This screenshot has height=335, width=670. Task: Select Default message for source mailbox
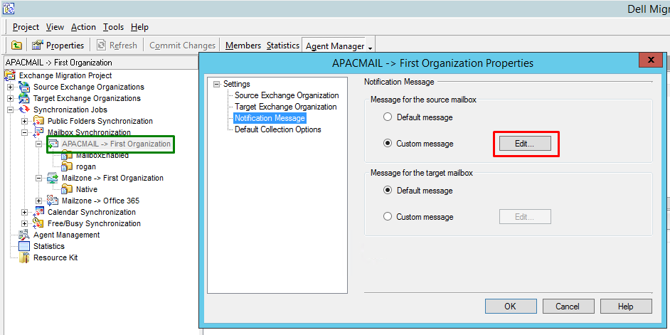(388, 117)
